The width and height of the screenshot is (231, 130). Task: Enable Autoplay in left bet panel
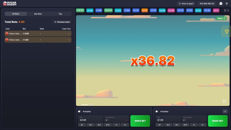coord(80,112)
